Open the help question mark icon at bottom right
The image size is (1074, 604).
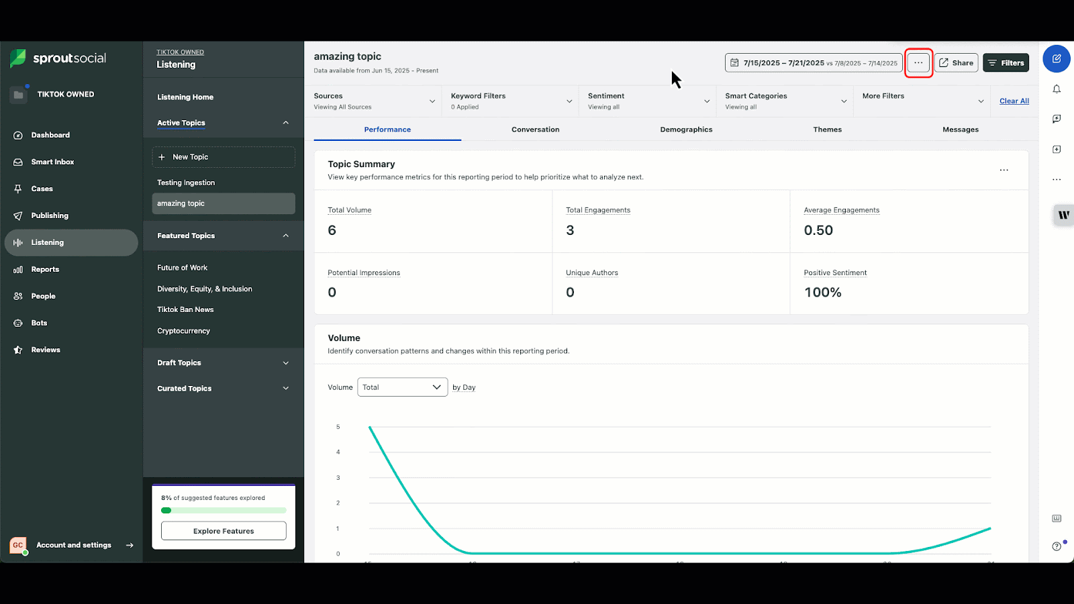click(1056, 546)
